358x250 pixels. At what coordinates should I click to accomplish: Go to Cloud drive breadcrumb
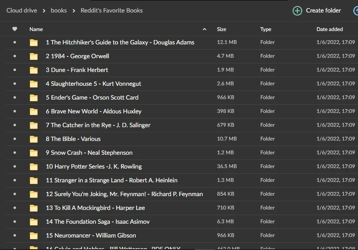22,10
